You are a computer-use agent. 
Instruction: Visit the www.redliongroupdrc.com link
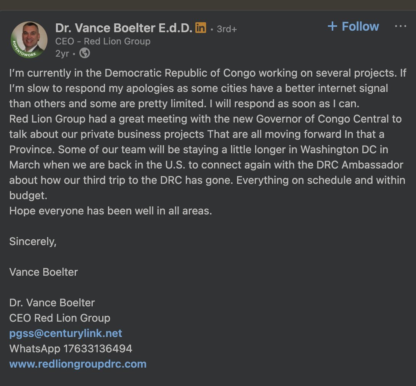click(x=78, y=363)
